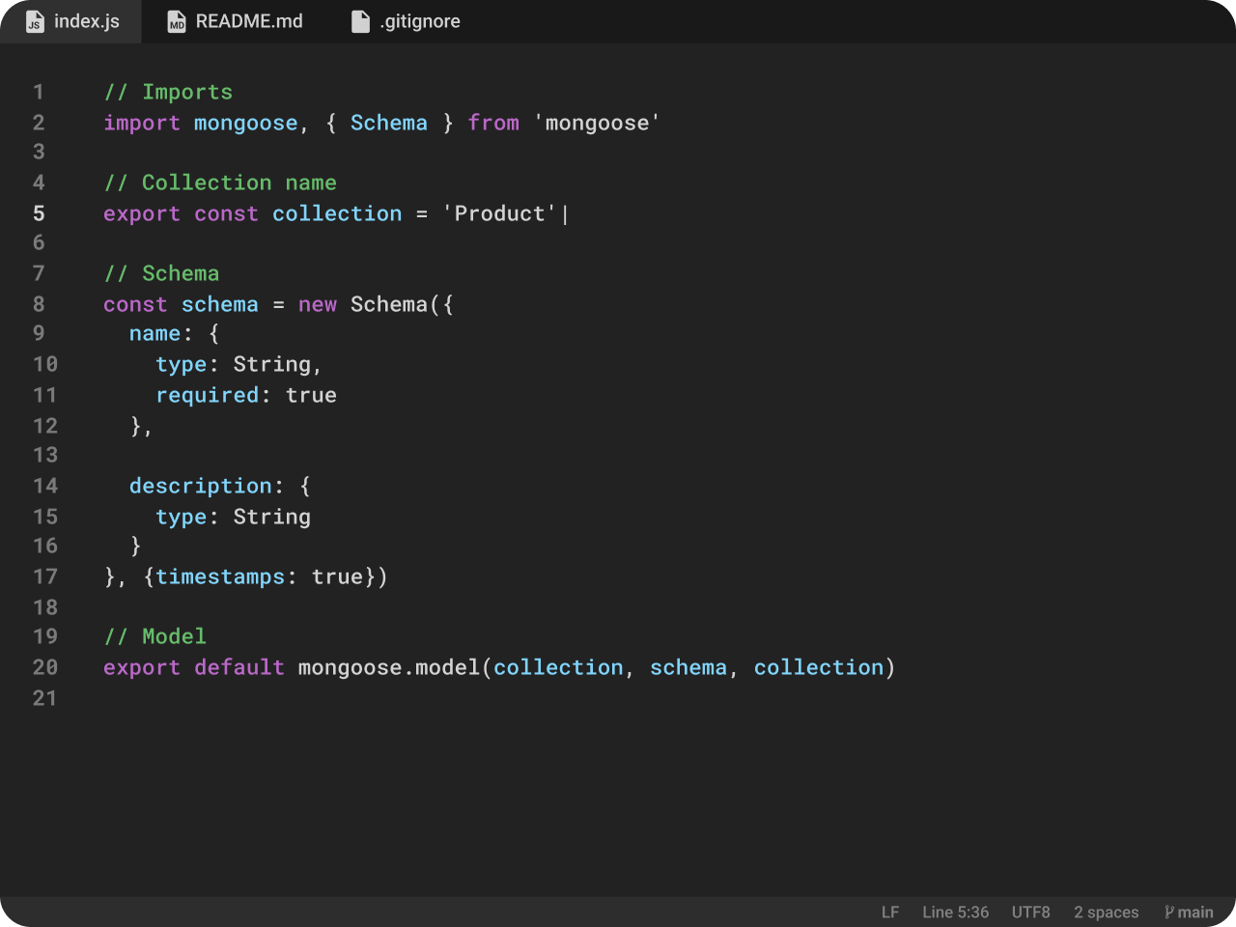Change the LF line ending setting

tap(889, 912)
